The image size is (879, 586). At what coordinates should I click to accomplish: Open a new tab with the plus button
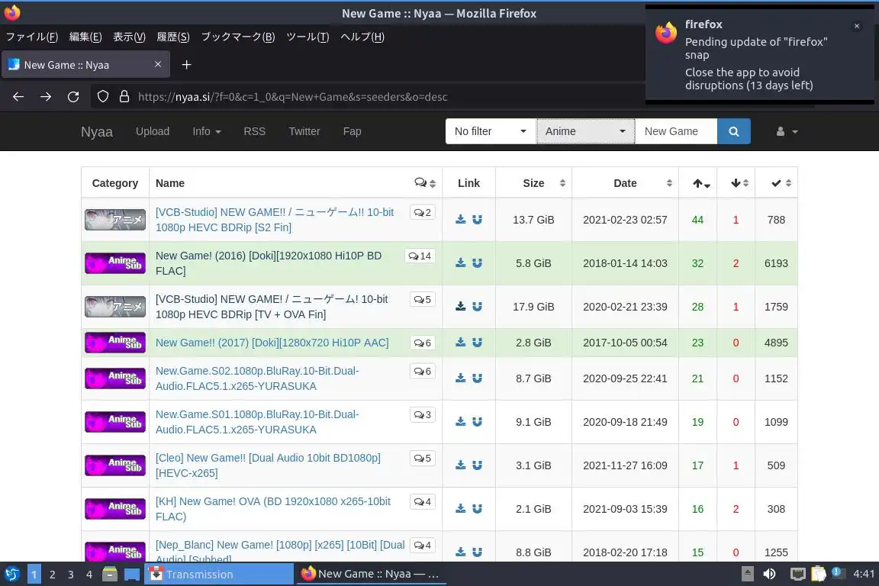click(x=187, y=65)
